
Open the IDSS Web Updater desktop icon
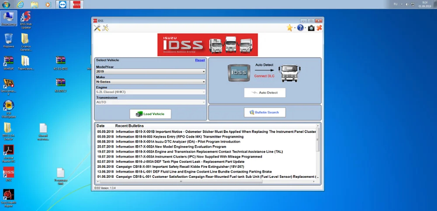point(26,20)
